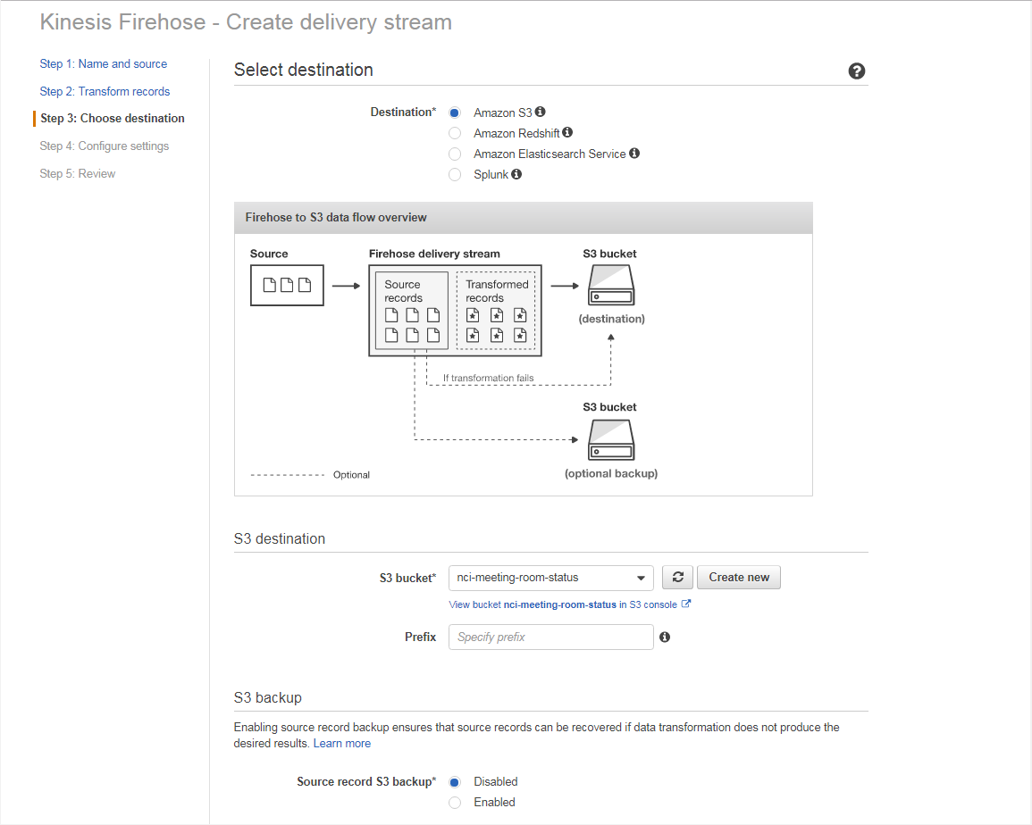Viewport: 1032px width, 825px height.
Task: Show info icon next to Amazon S3
Action: [541, 112]
